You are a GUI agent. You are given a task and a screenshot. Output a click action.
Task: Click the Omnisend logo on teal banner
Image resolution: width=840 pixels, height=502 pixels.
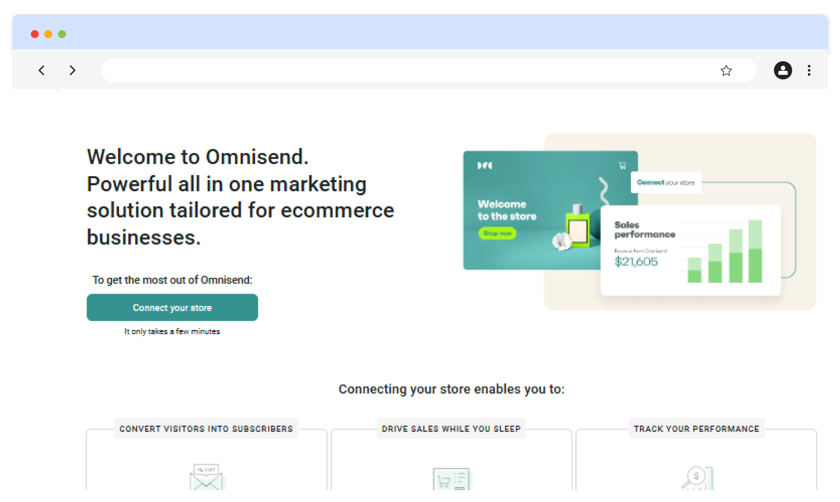(485, 166)
